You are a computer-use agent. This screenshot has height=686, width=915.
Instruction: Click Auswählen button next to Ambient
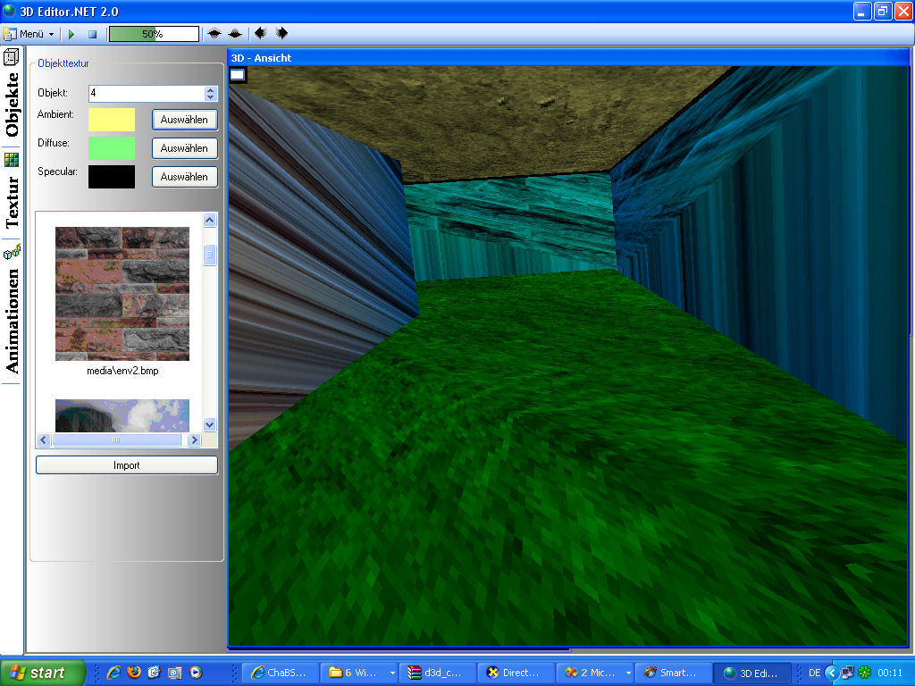tap(184, 120)
